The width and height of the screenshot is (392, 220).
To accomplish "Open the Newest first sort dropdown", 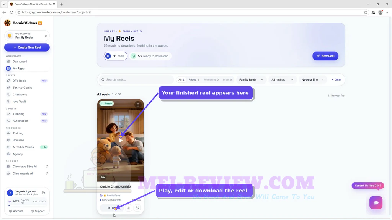I will pyautogui.click(x=312, y=80).
